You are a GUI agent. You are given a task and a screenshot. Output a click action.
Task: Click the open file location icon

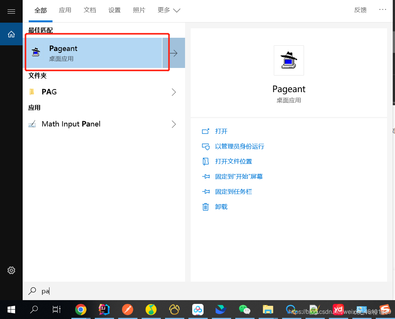point(205,162)
